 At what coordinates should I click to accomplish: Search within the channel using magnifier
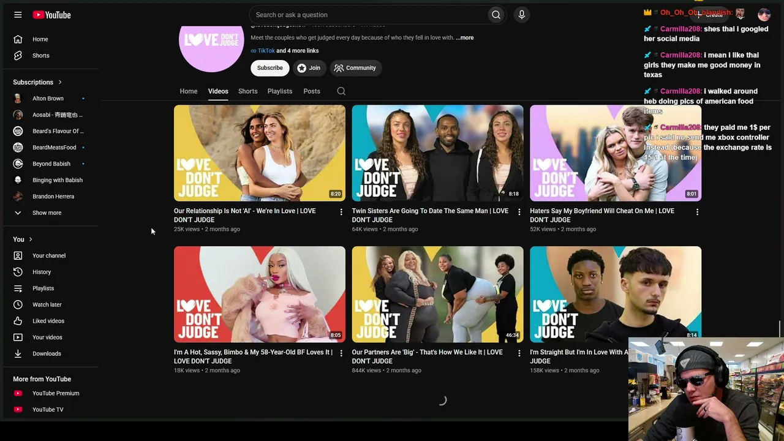341,91
